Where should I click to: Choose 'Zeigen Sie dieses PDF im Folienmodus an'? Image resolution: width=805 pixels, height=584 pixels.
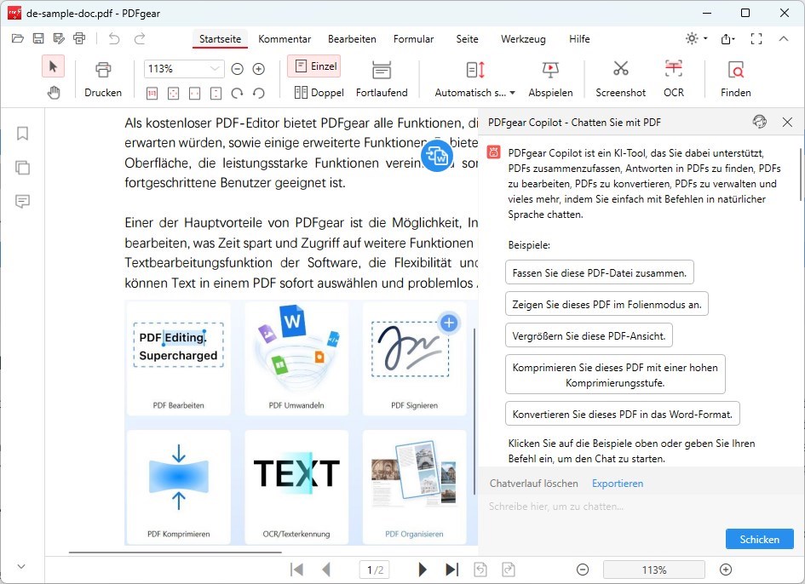point(607,304)
